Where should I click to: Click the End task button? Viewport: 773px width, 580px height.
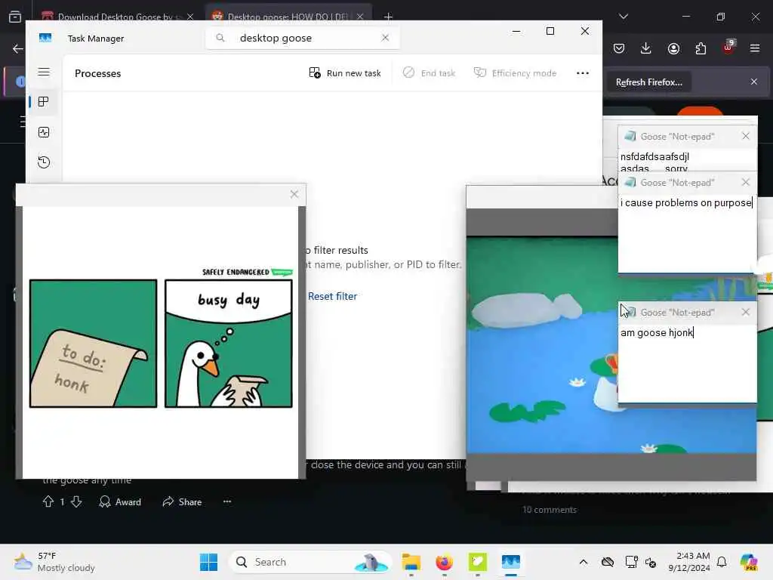click(430, 73)
